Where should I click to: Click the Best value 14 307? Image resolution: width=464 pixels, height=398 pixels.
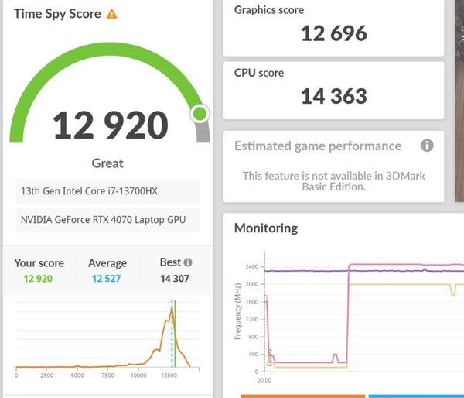click(175, 279)
